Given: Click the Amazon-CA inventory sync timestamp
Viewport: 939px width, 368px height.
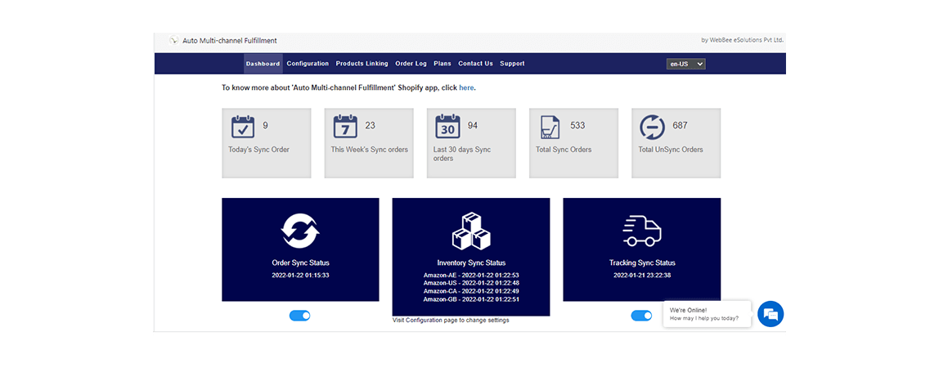Looking at the screenshot, I should pos(471,291).
